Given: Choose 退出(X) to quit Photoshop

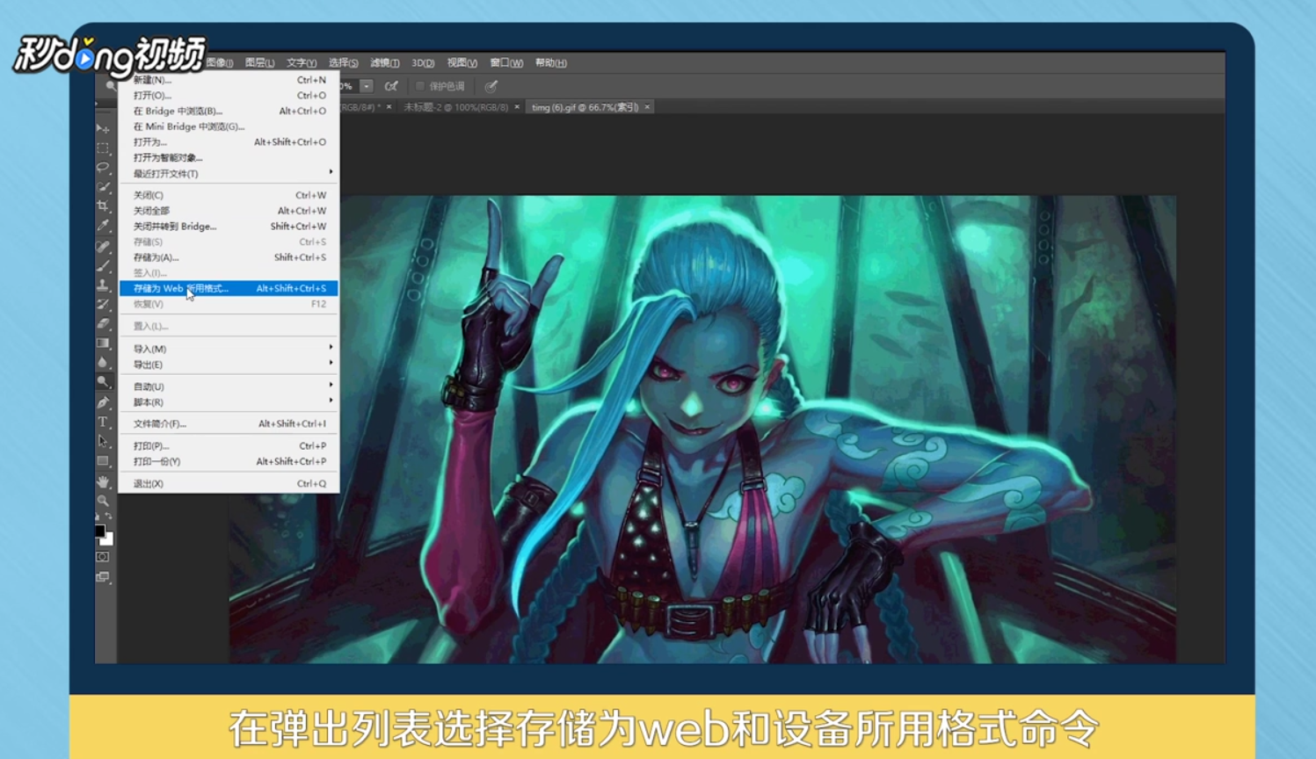Looking at the screenshot, I should click(229, 483).
